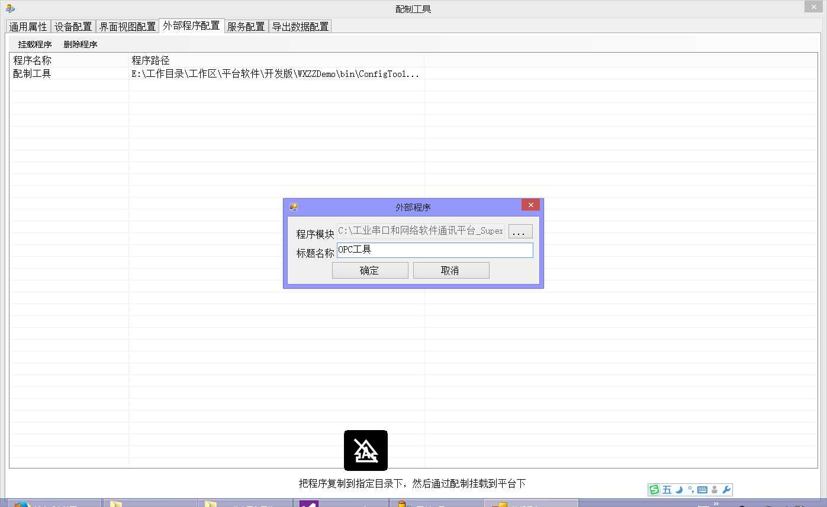Confirm with the 确定 button

[x=370, y=270]
